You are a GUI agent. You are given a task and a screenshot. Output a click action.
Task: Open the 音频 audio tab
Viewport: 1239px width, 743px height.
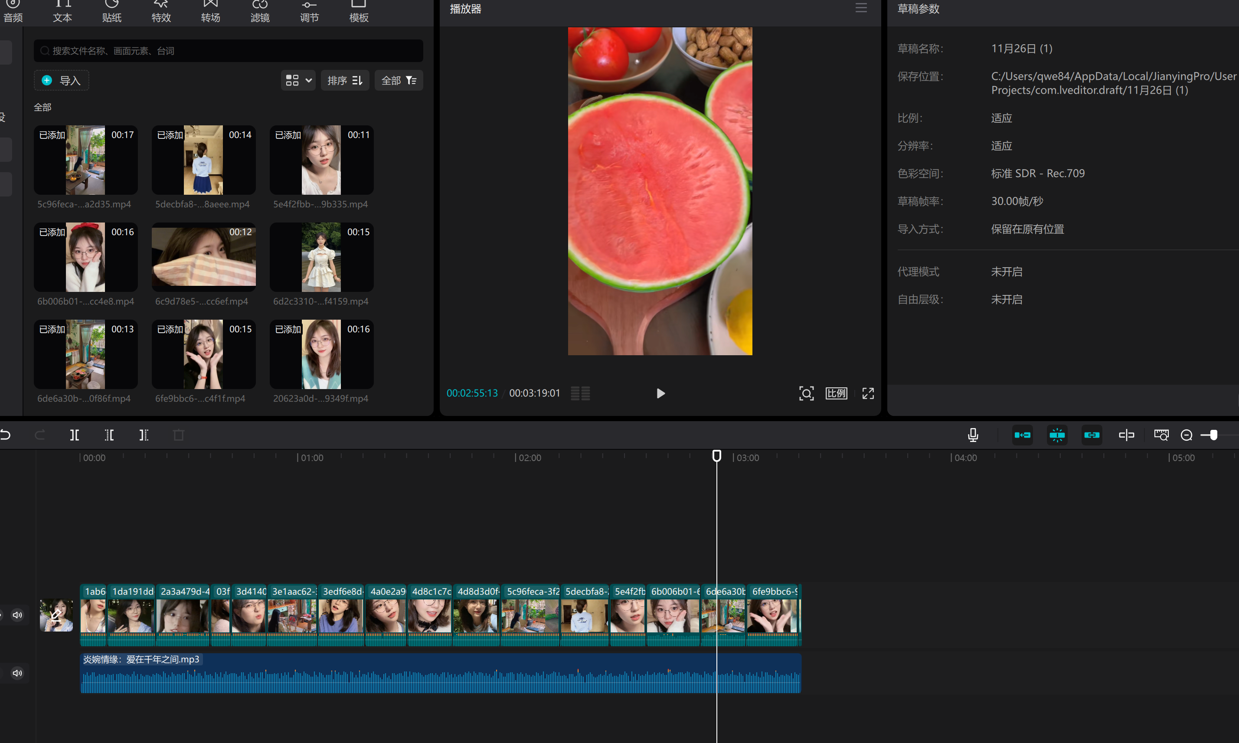[13, 12]
